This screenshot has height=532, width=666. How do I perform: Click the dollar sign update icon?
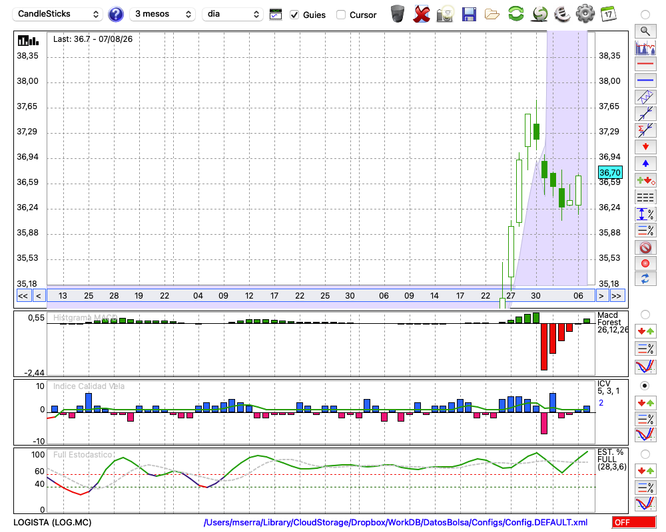pos(540,14)
